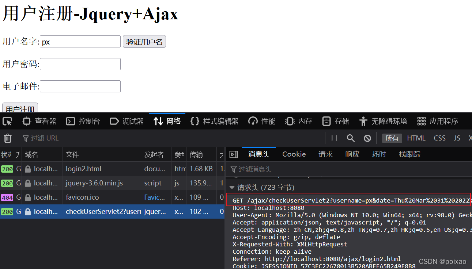The height and width of the screenshot is (269, 472).
Task: Select the favicon.ico request row
Action: 112,197
